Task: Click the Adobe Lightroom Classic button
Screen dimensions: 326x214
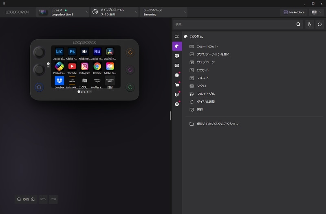Action: 59,52
